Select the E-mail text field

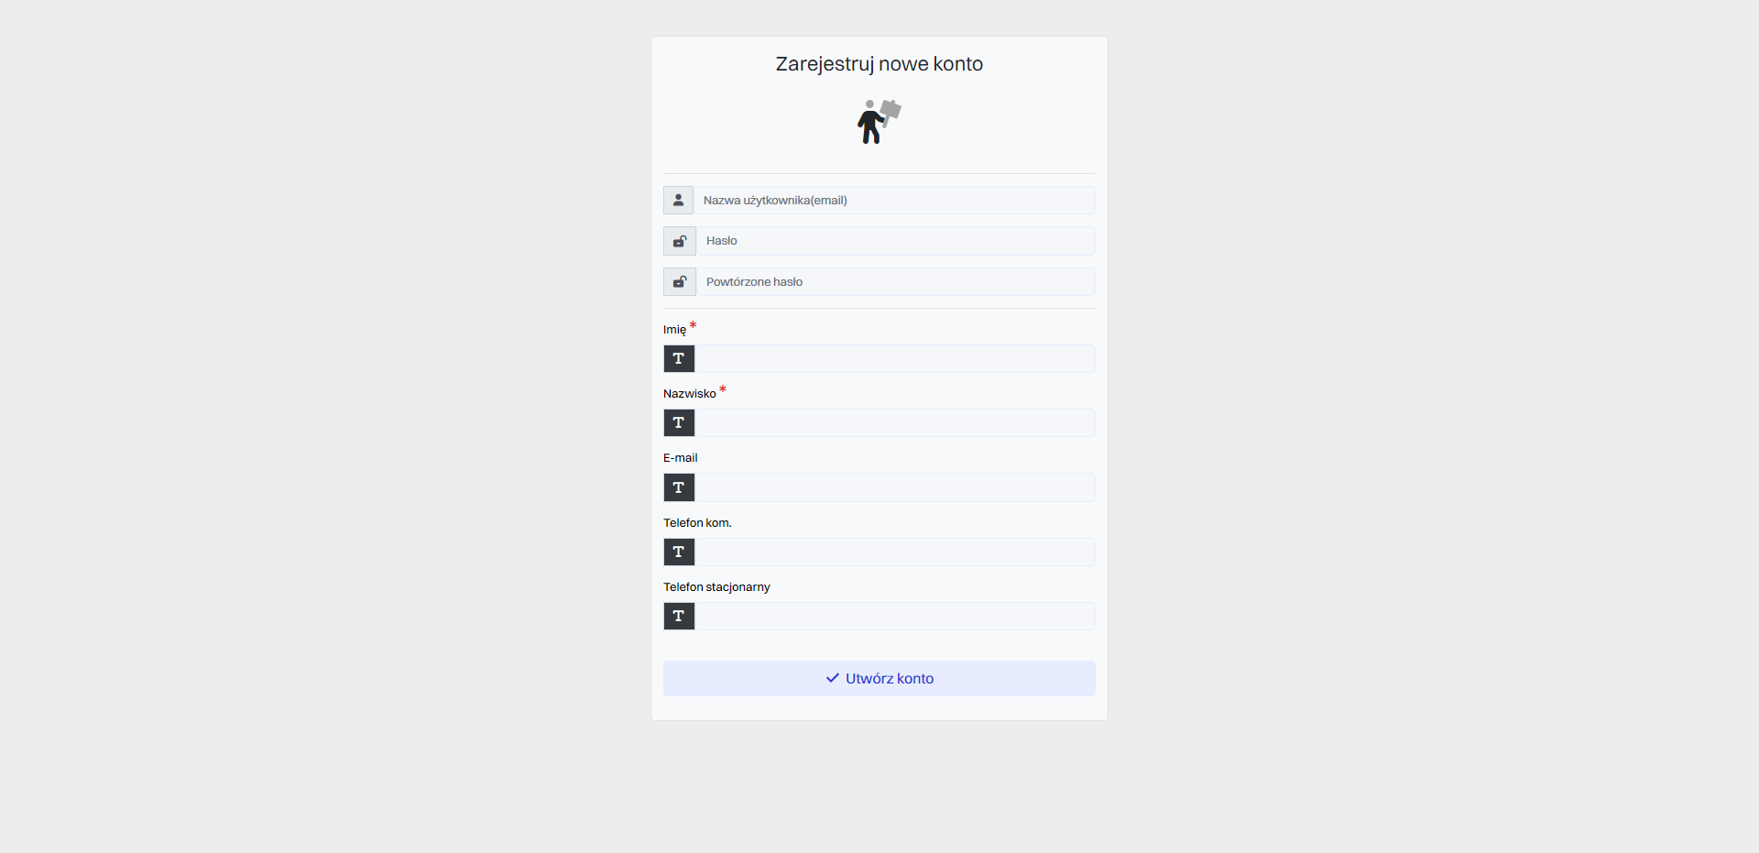tap(894, 487)
